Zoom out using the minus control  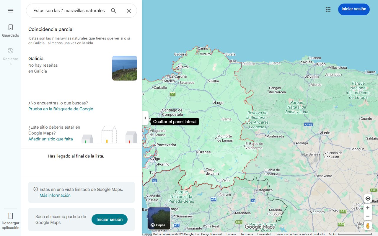(x=368, y=216)
